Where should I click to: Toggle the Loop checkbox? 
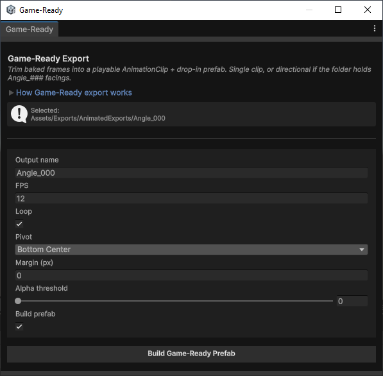[x=19, y=224]
